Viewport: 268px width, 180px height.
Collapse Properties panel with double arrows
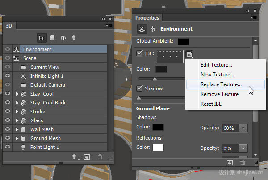point(247,11)
